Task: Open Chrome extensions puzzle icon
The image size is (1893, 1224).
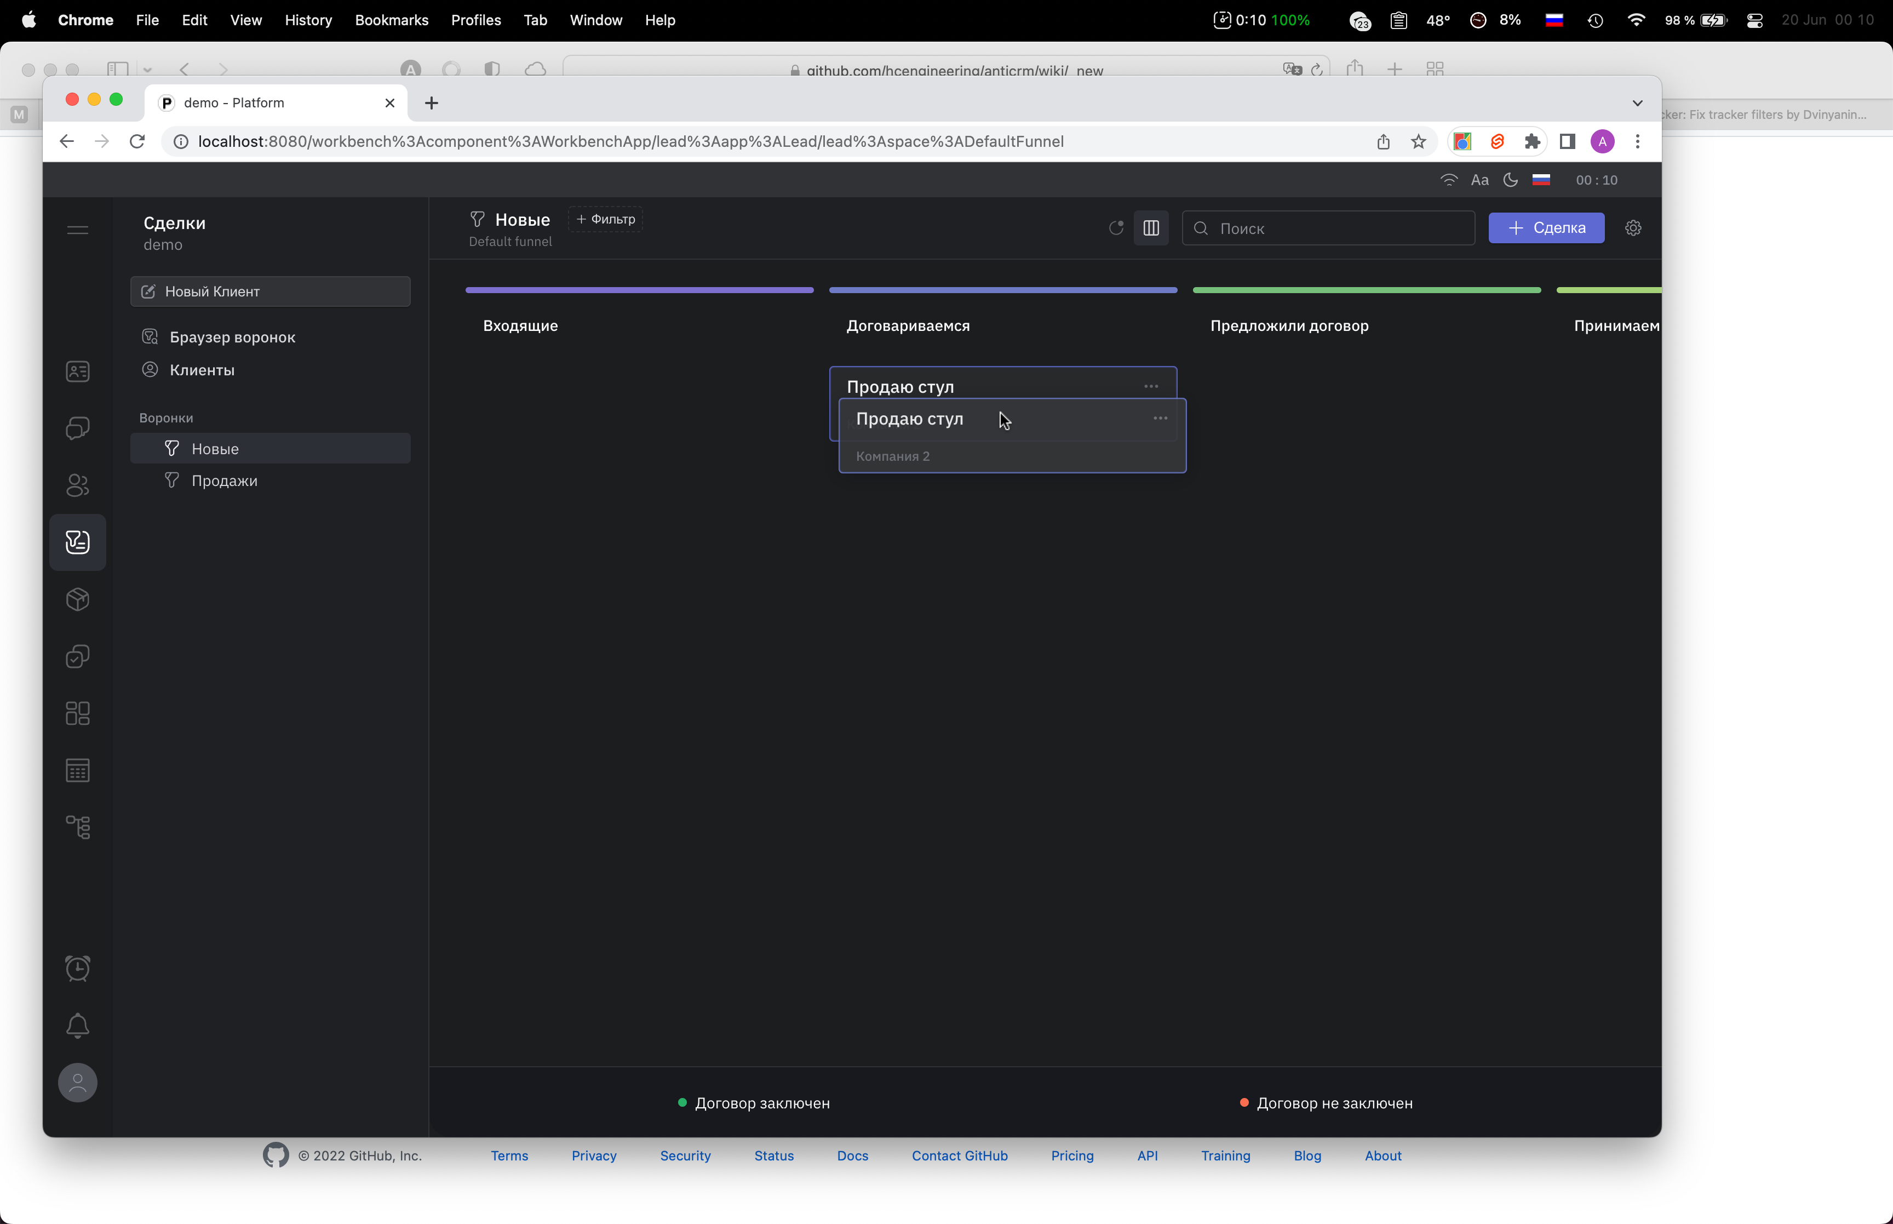Action: click(1533, 141)
